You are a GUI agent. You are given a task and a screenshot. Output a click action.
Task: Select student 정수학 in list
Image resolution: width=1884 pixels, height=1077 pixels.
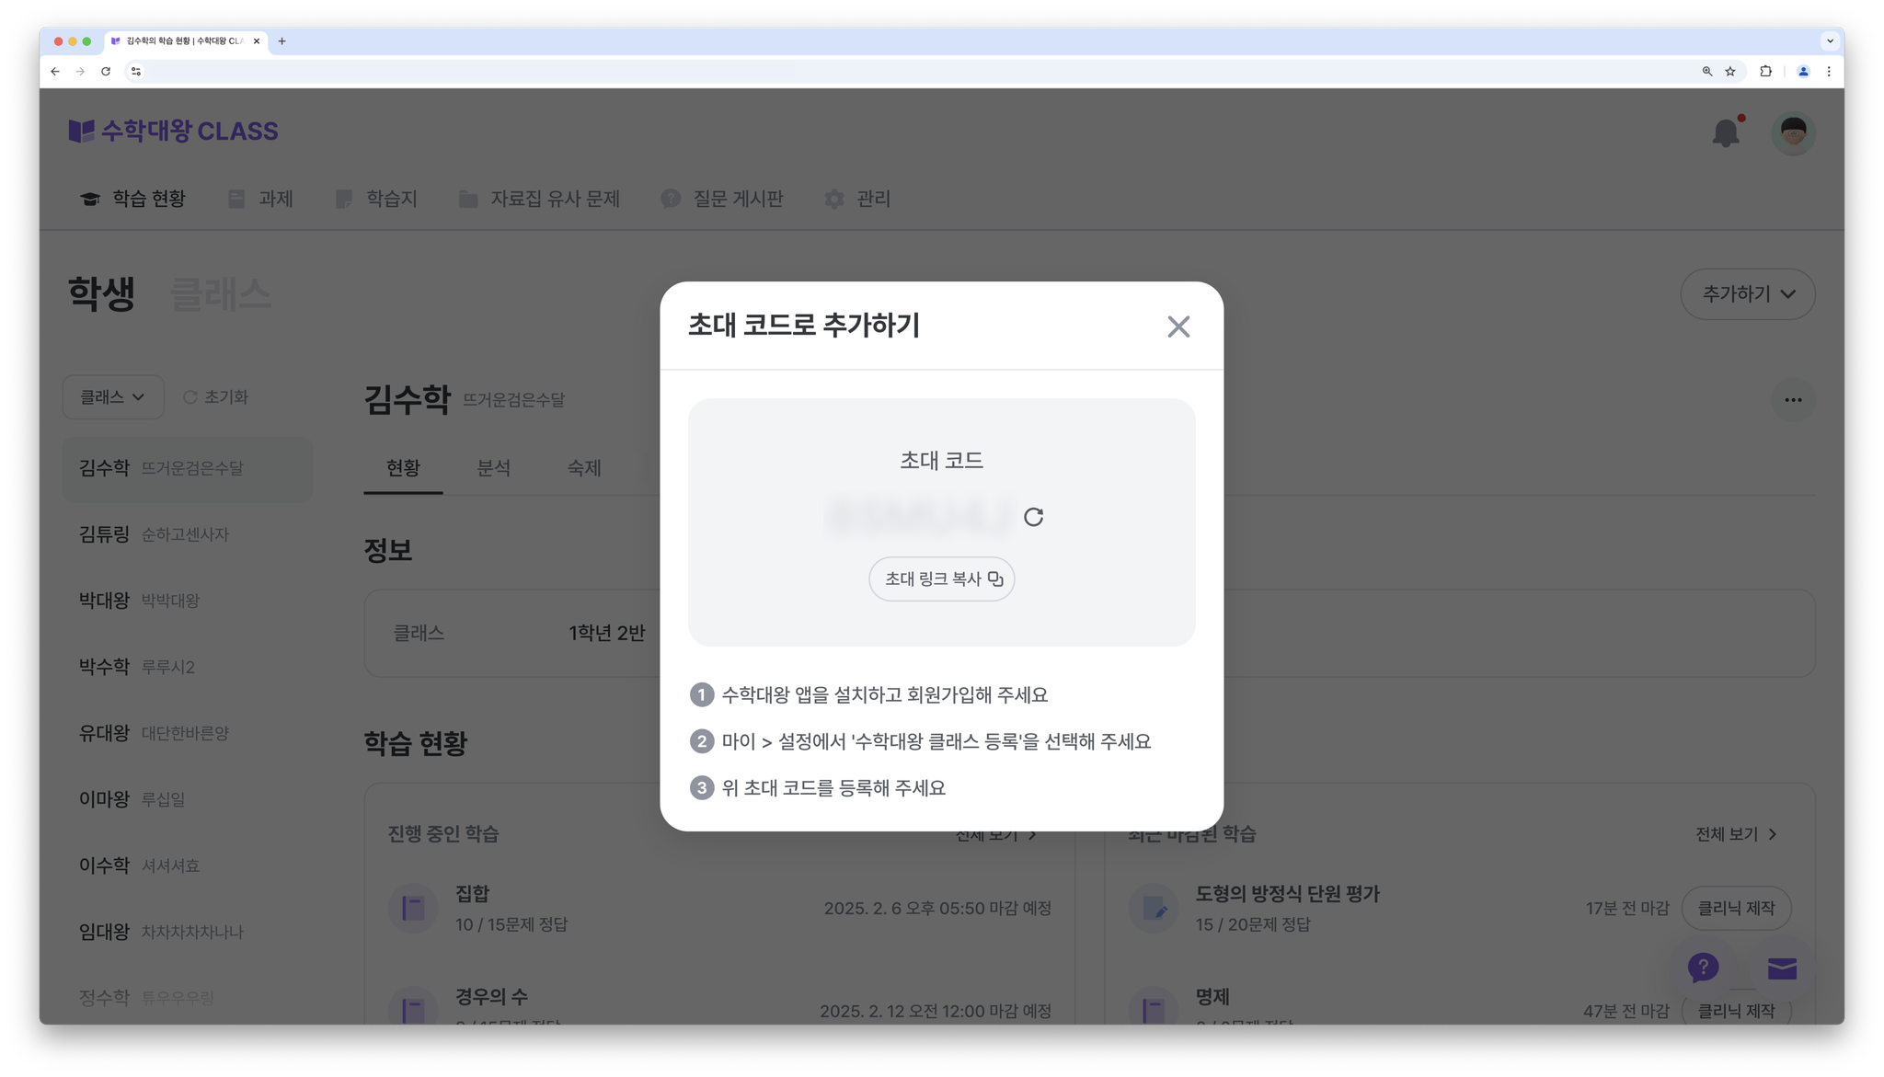click(188, 998)
